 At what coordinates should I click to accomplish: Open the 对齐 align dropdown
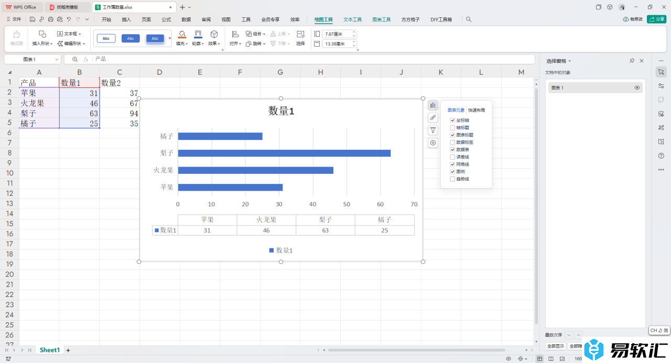[235, 43]
